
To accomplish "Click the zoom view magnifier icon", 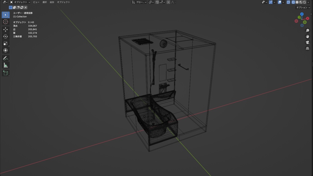I will 307,31.
